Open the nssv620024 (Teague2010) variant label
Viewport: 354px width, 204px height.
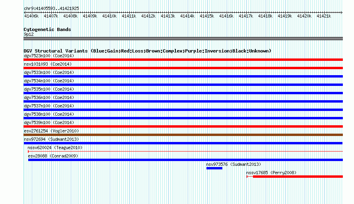[x=55, y=148]
